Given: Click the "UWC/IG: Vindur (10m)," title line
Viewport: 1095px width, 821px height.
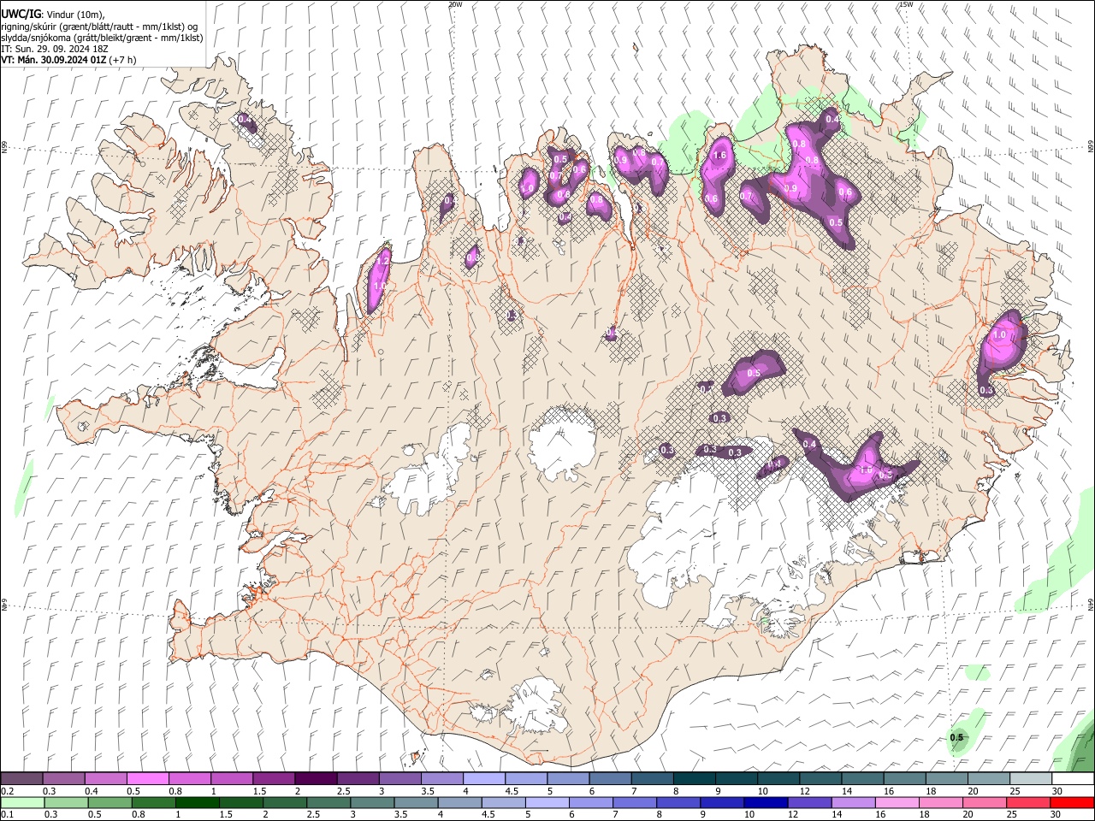Looking at the screenshot, I should coord(52,14).
